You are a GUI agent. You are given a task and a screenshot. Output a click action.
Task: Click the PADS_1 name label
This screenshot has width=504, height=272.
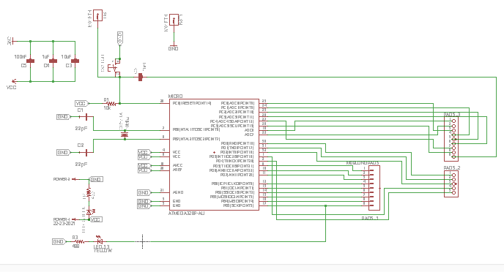pos(370,219)
